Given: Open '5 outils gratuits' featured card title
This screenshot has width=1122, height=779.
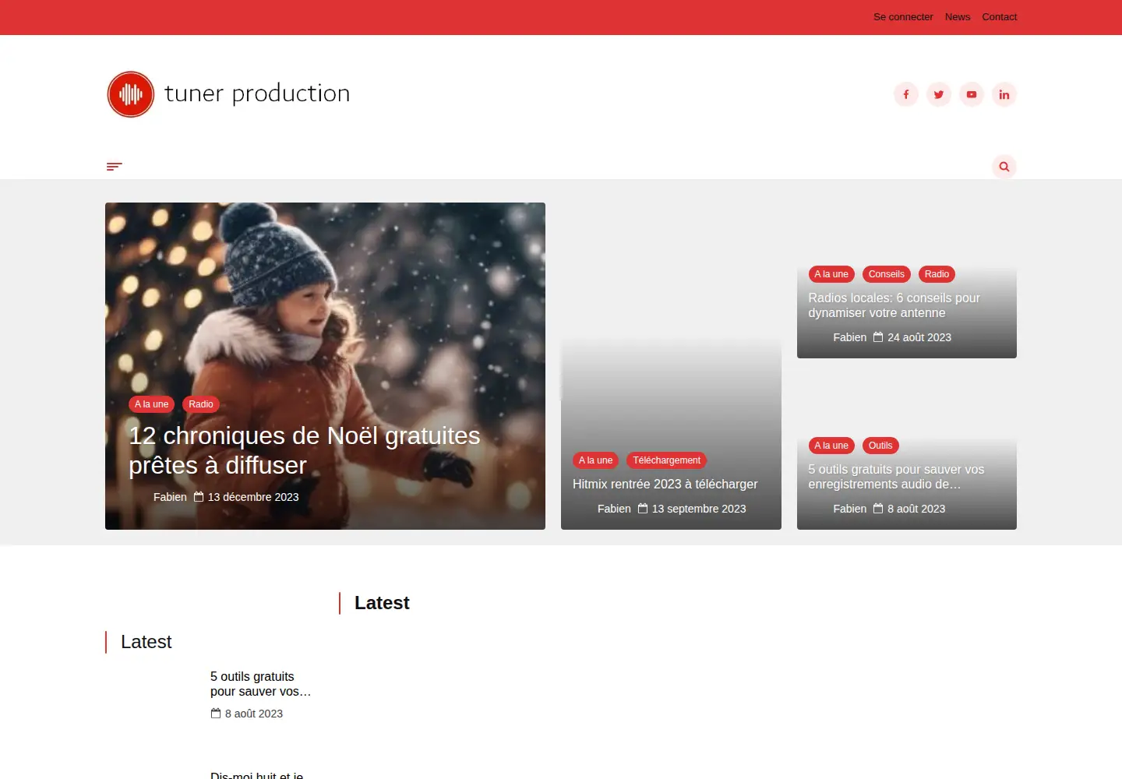Looking at the screenshot, I should click(x=896, y=477).
